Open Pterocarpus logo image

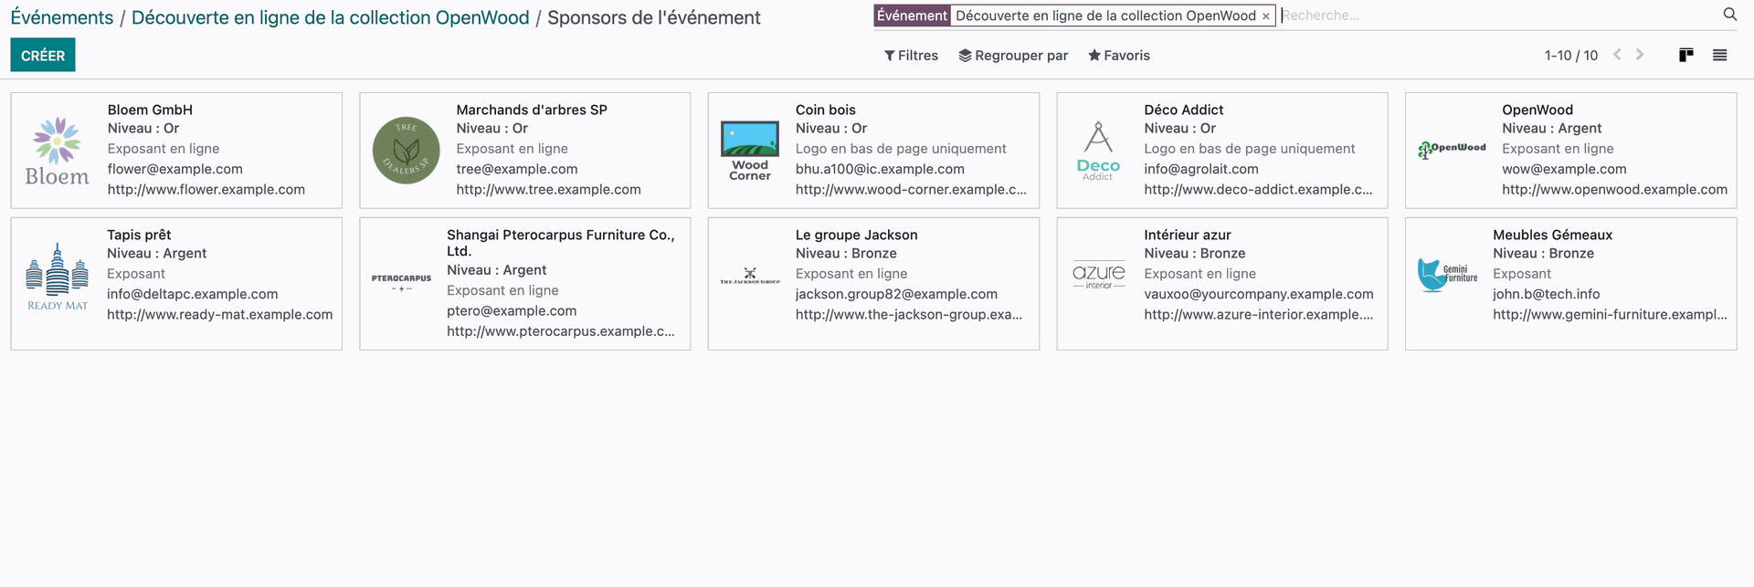pyautogui.click(x=401, y=282)
